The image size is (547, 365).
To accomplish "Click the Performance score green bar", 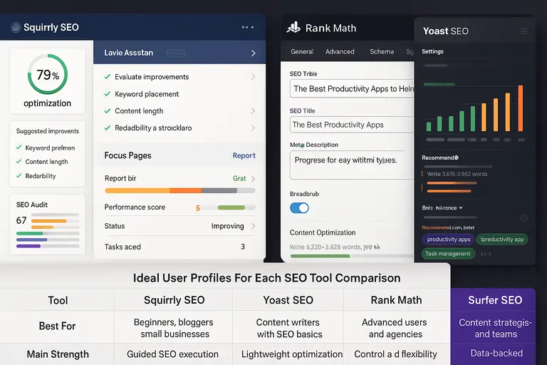I will [231, 207].
